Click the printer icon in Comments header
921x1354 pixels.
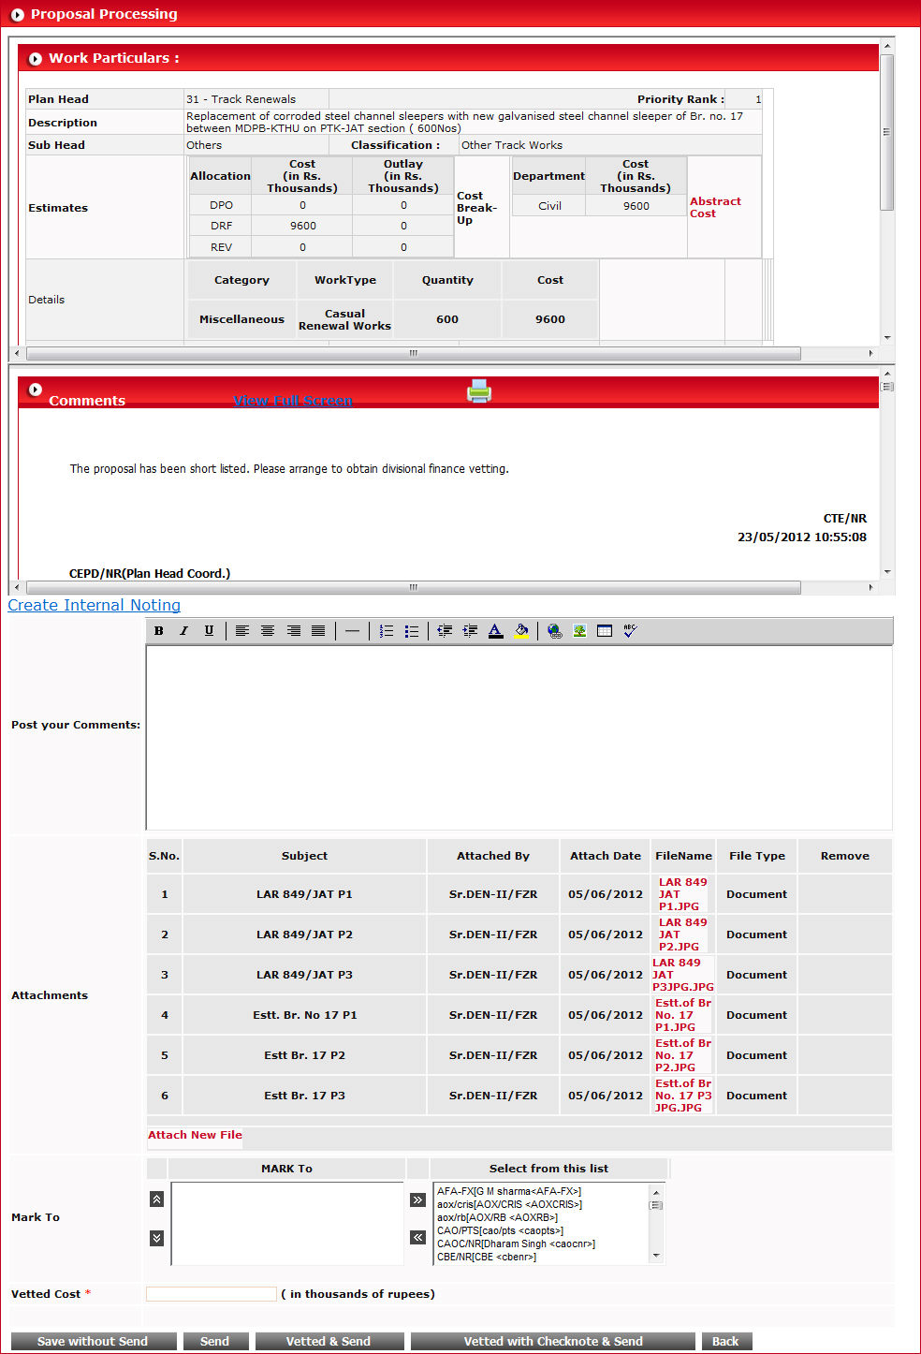(x=479, y=391)
